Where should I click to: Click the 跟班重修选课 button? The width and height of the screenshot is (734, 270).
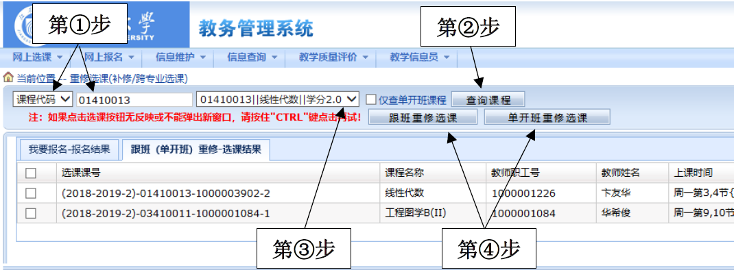[423, 117]
